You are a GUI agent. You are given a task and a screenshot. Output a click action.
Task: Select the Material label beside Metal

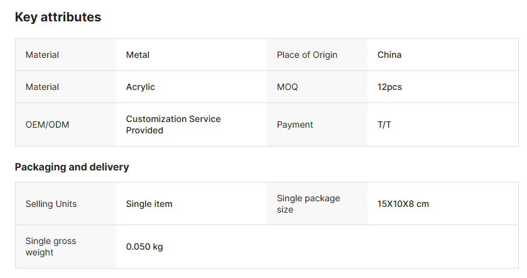[x=42, y=55]
